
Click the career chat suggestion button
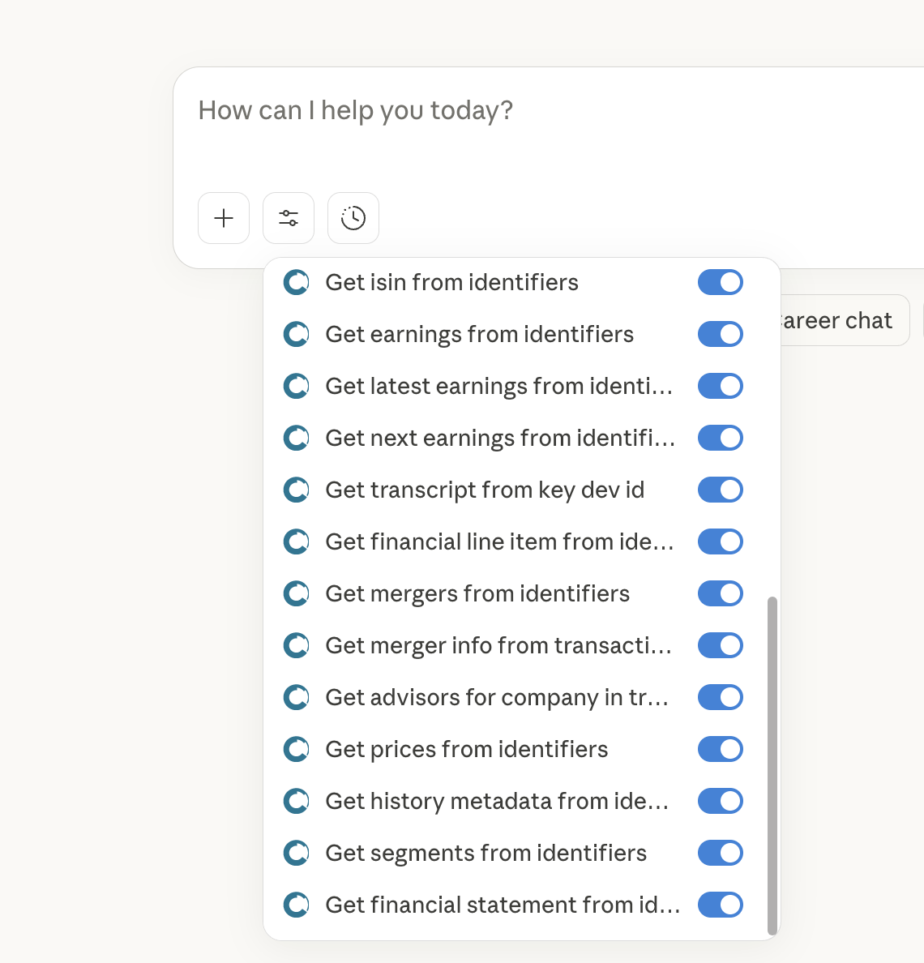tap(839, 321)
